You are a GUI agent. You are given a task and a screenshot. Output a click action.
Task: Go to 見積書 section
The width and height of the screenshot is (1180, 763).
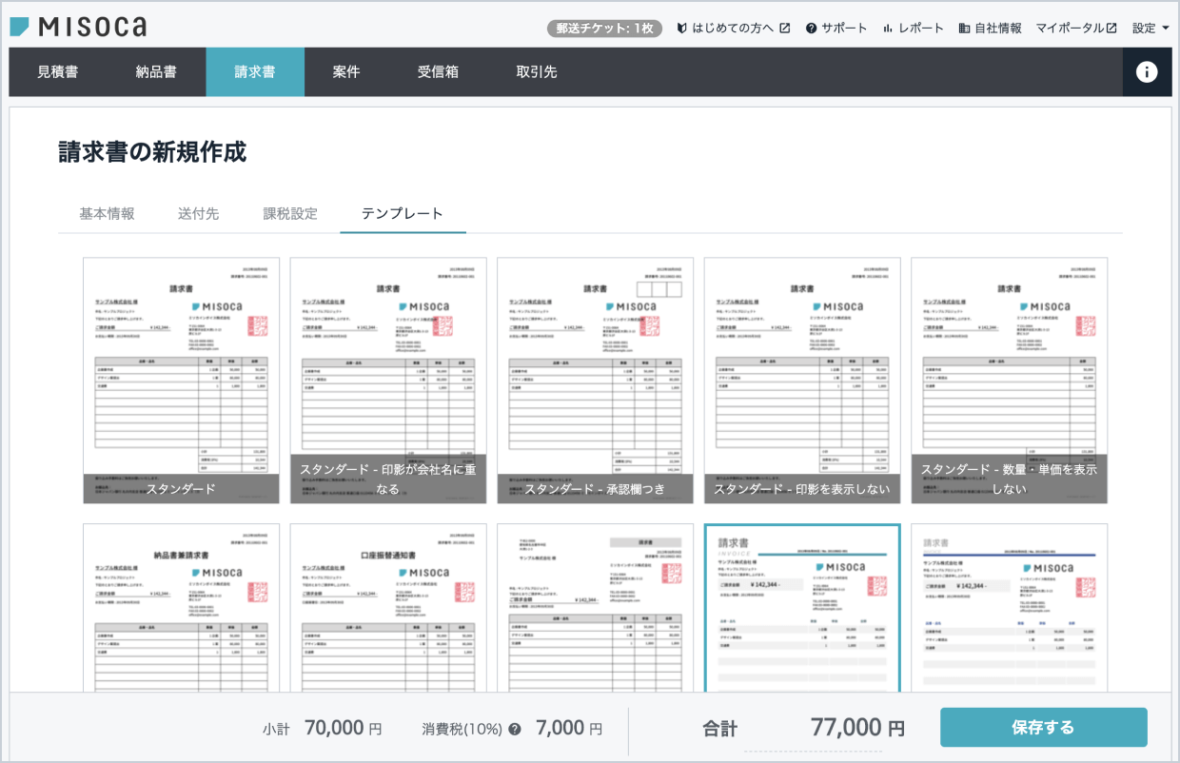pyautogui.click(x=58, y=72)
